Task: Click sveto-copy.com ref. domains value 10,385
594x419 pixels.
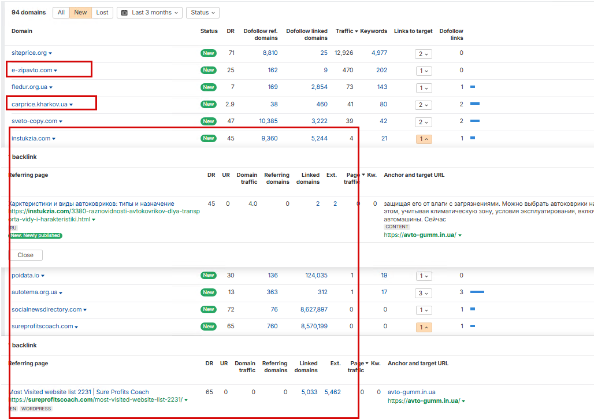Action: (268, 121)
